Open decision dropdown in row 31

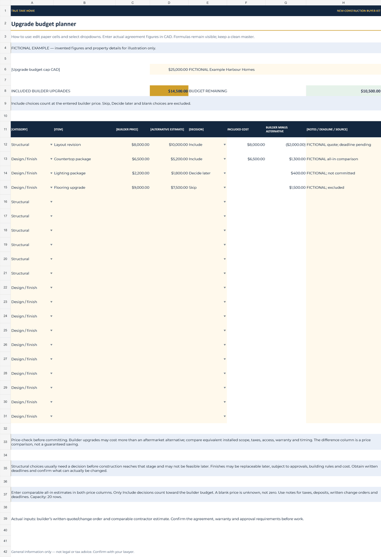coord(225,416)
